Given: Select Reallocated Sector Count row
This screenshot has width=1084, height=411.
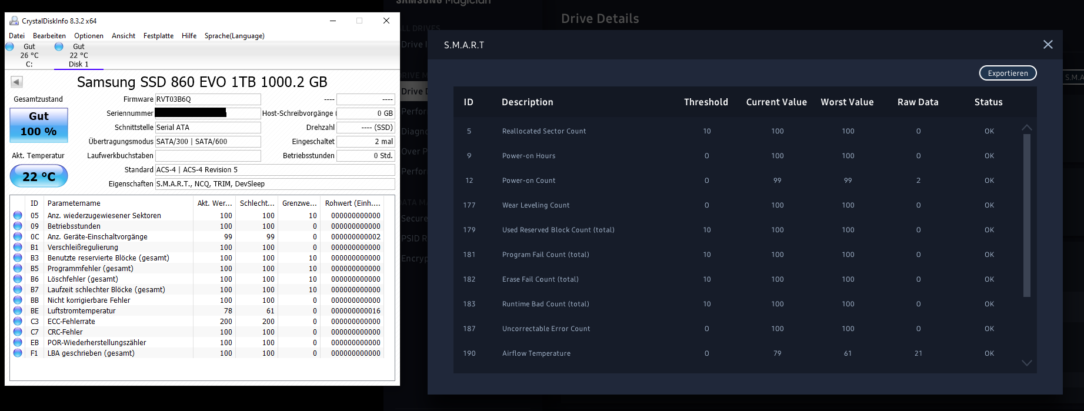Looking at the screenshot, I should point(738,131).
